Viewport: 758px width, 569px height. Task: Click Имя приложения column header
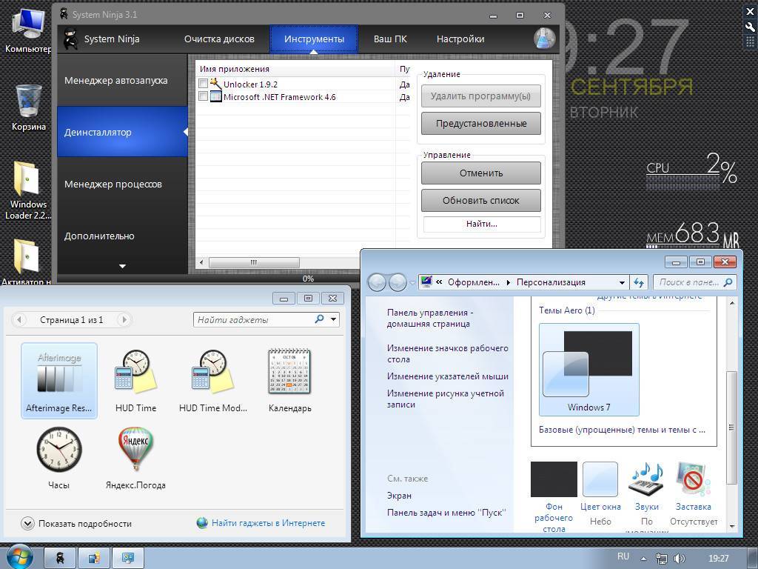[295, 69]
